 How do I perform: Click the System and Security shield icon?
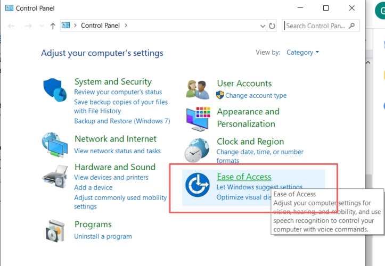click(x=55, y=89)
